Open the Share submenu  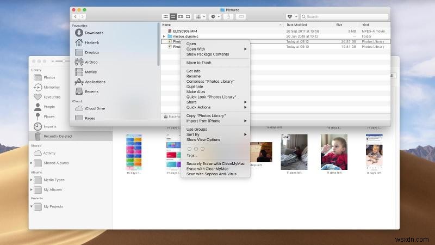(215, 102)
